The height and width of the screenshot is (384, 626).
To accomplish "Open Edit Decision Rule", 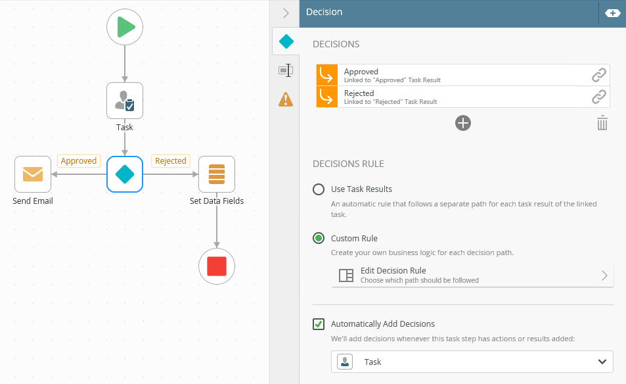I will 472,276.
